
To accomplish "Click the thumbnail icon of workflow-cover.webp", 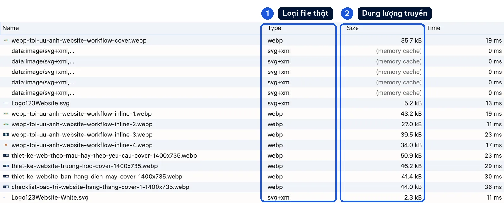I will point(6,40).
